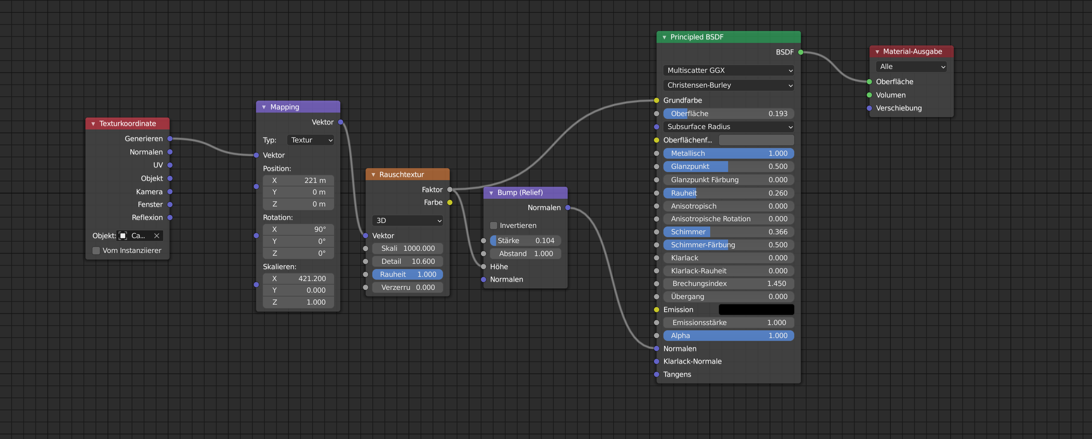Collapse the Mapping node via header triangle
This screenshot has width=1092, height=439.
pyautogui.click(x=264, y=107)
